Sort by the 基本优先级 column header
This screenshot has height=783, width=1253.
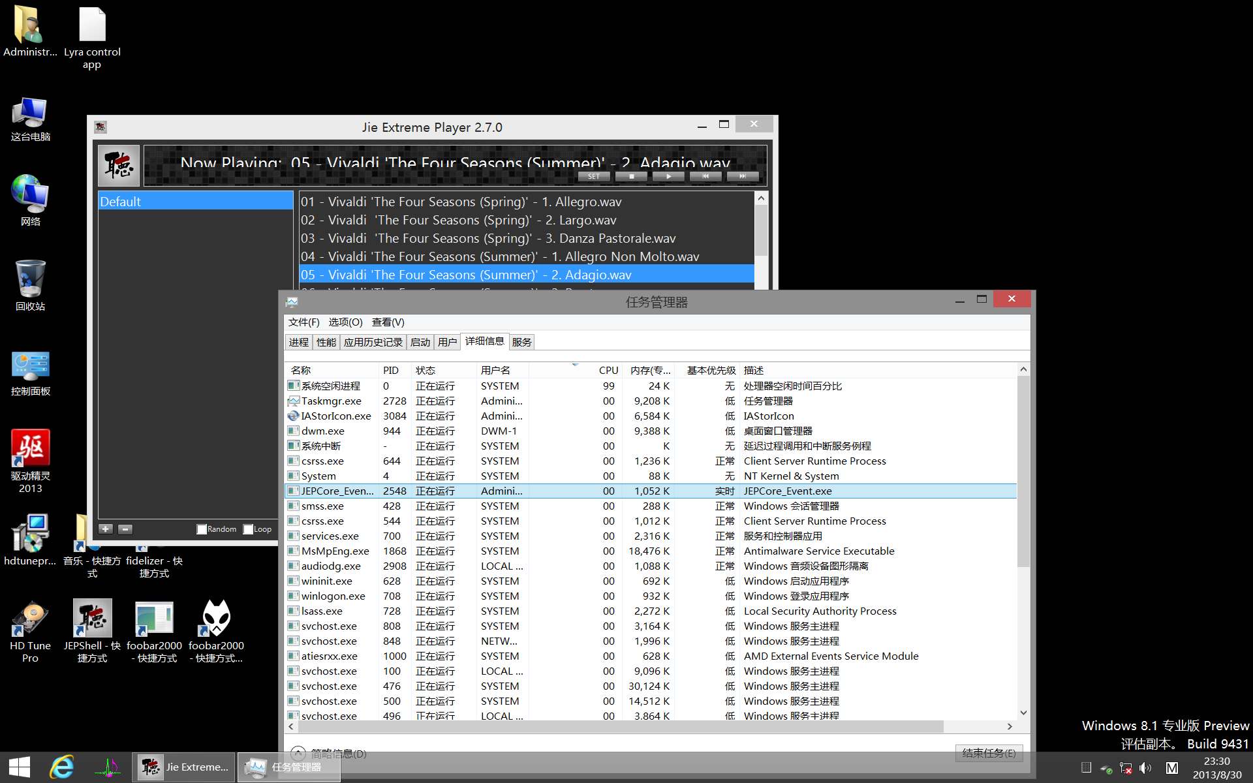pyautogui.click(x=707, y=370)
